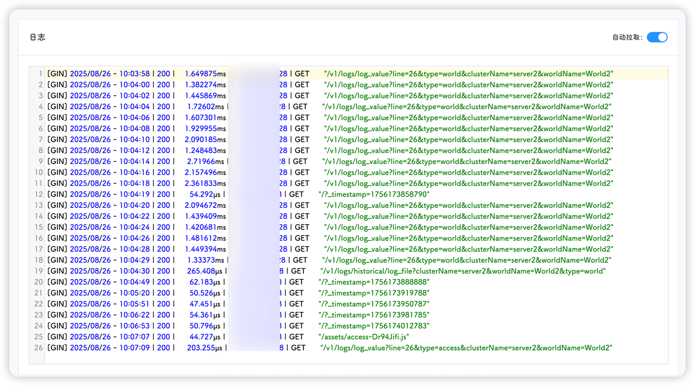This screenshot has height=386, width=695.
Task: Click the timestamp=1756173858790 request path
Action: click(374, 194)
